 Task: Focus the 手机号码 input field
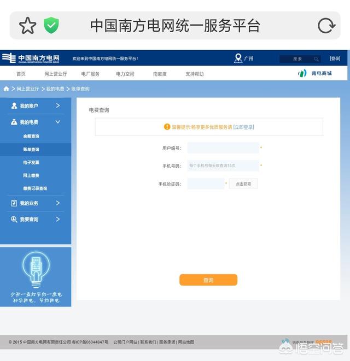point(223,166)
